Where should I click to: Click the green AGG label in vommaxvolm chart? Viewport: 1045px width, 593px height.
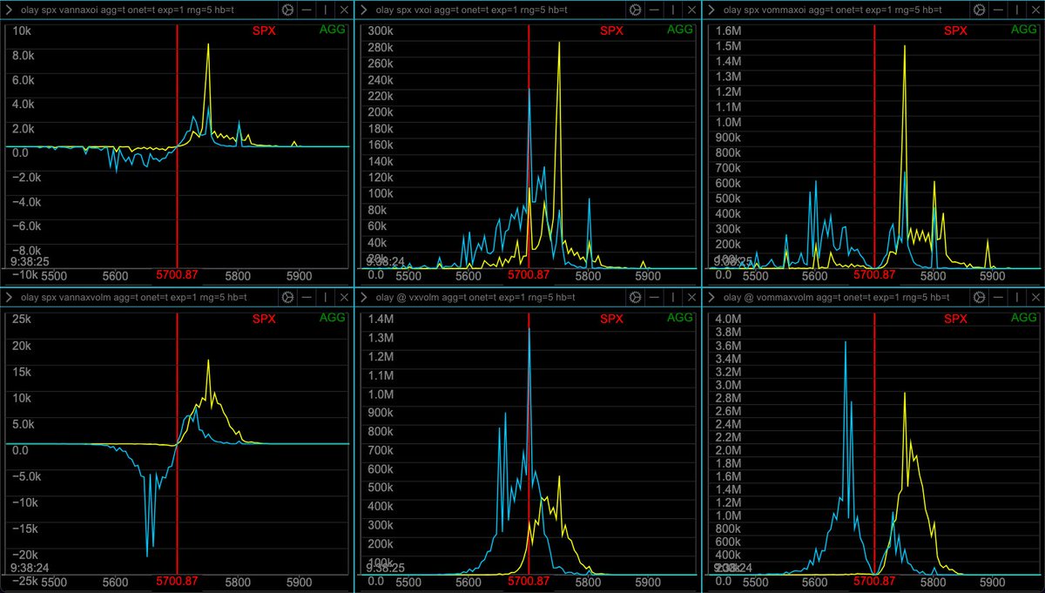point(1025,317)
